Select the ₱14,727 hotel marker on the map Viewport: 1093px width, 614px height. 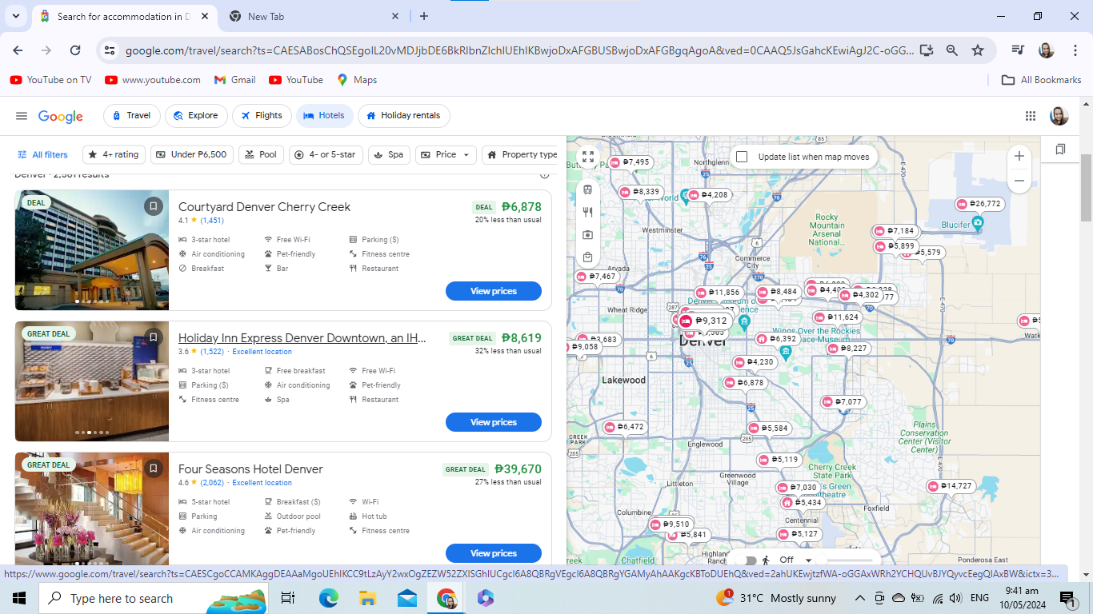click(950, 486)
